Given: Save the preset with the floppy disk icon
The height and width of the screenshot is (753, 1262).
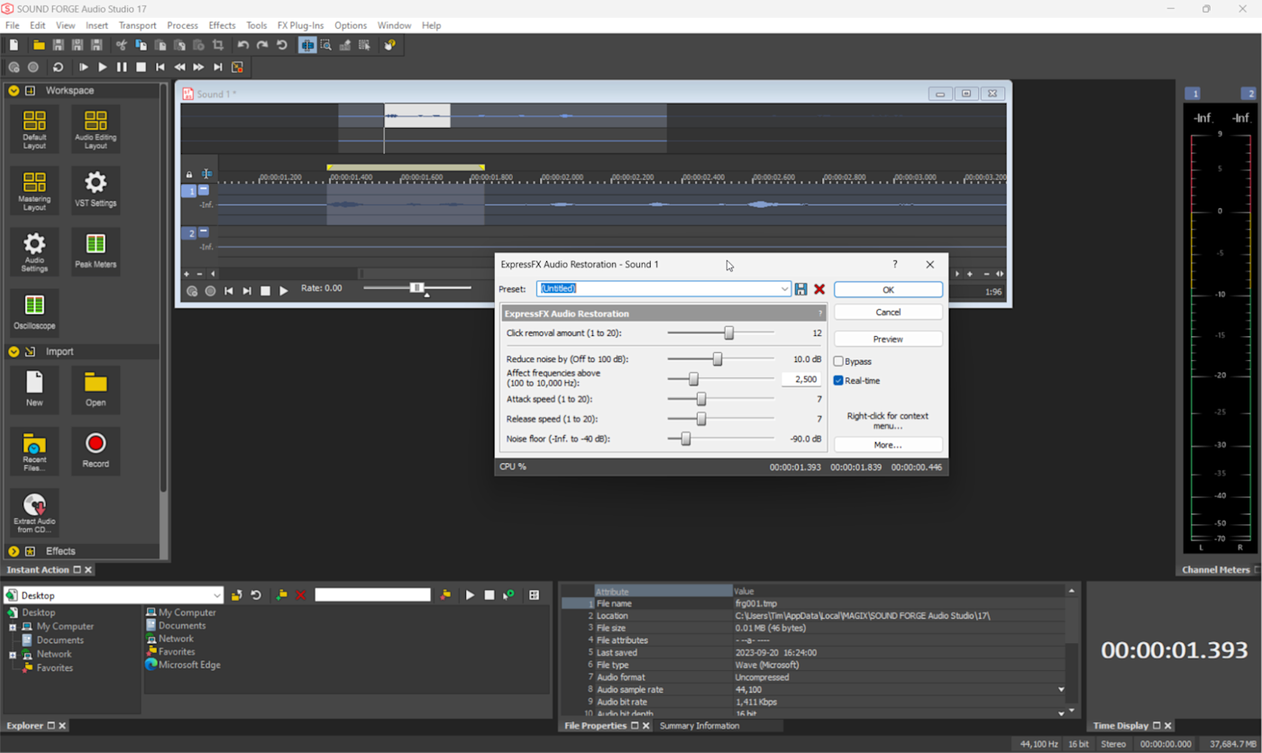Looking at the screenshot, I should point(800,289).
